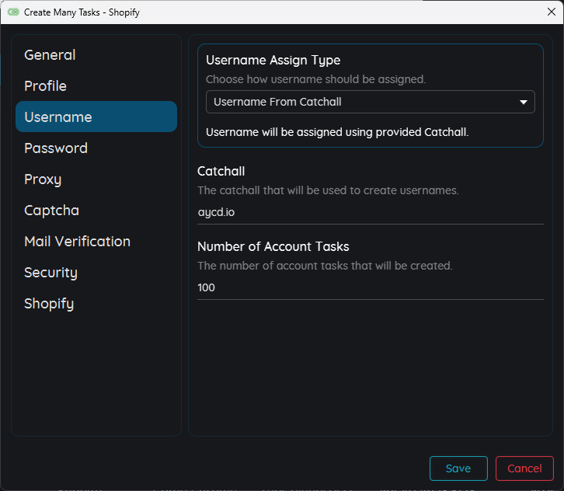Click the dropdown arrow for assign type
This screenshot has height=491, width=564.
(524, 102)
